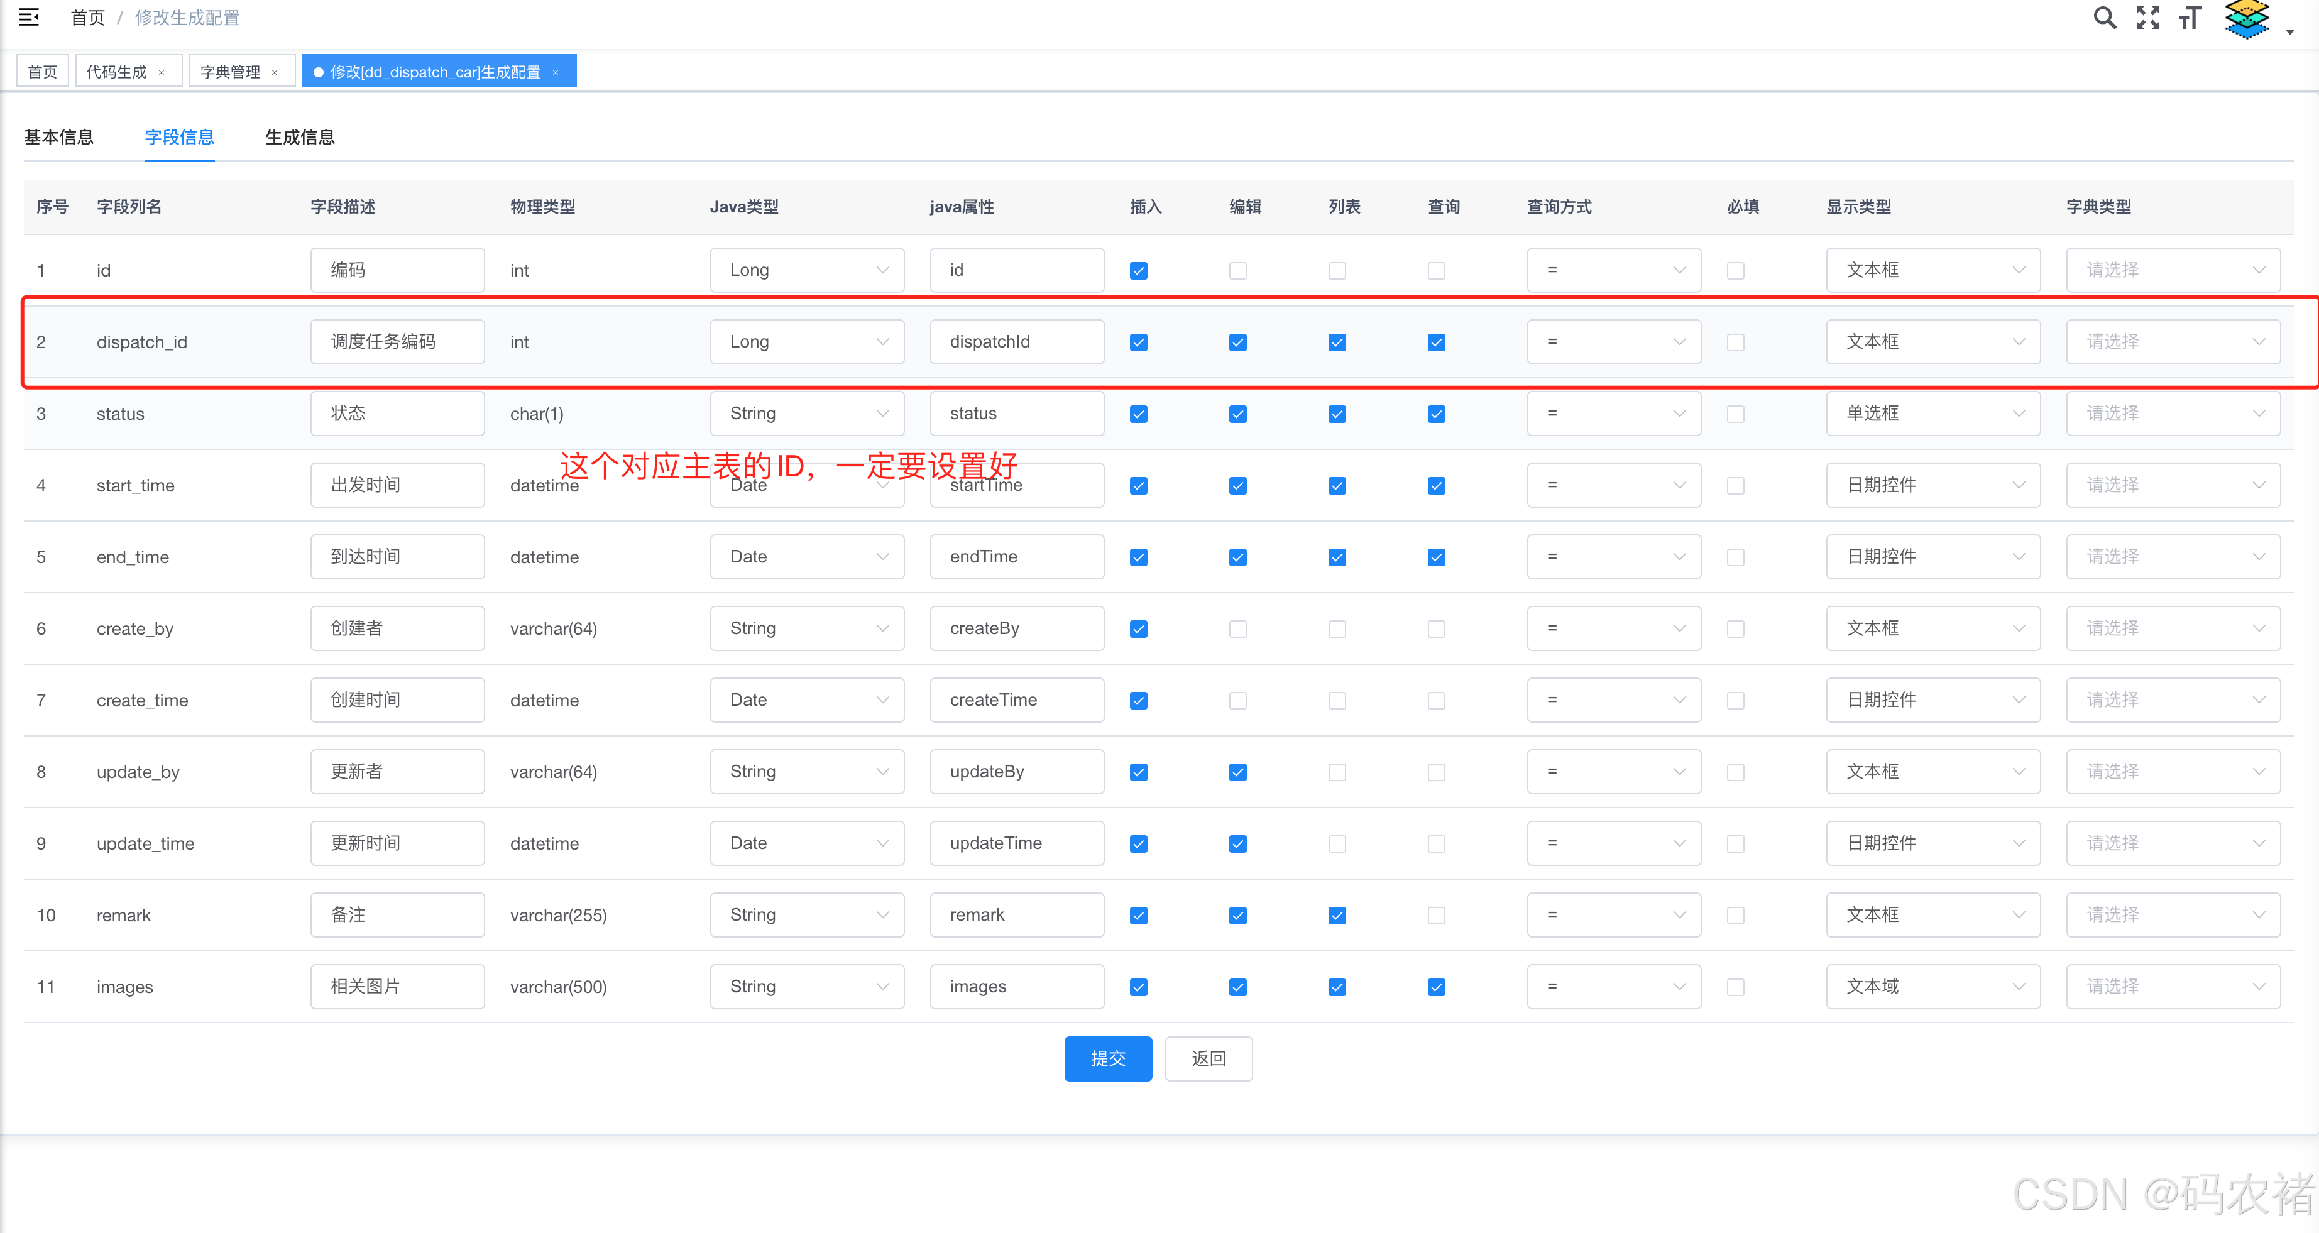Edit the 编码 description field
The image size is (2319, 1233).
(397, 270)
